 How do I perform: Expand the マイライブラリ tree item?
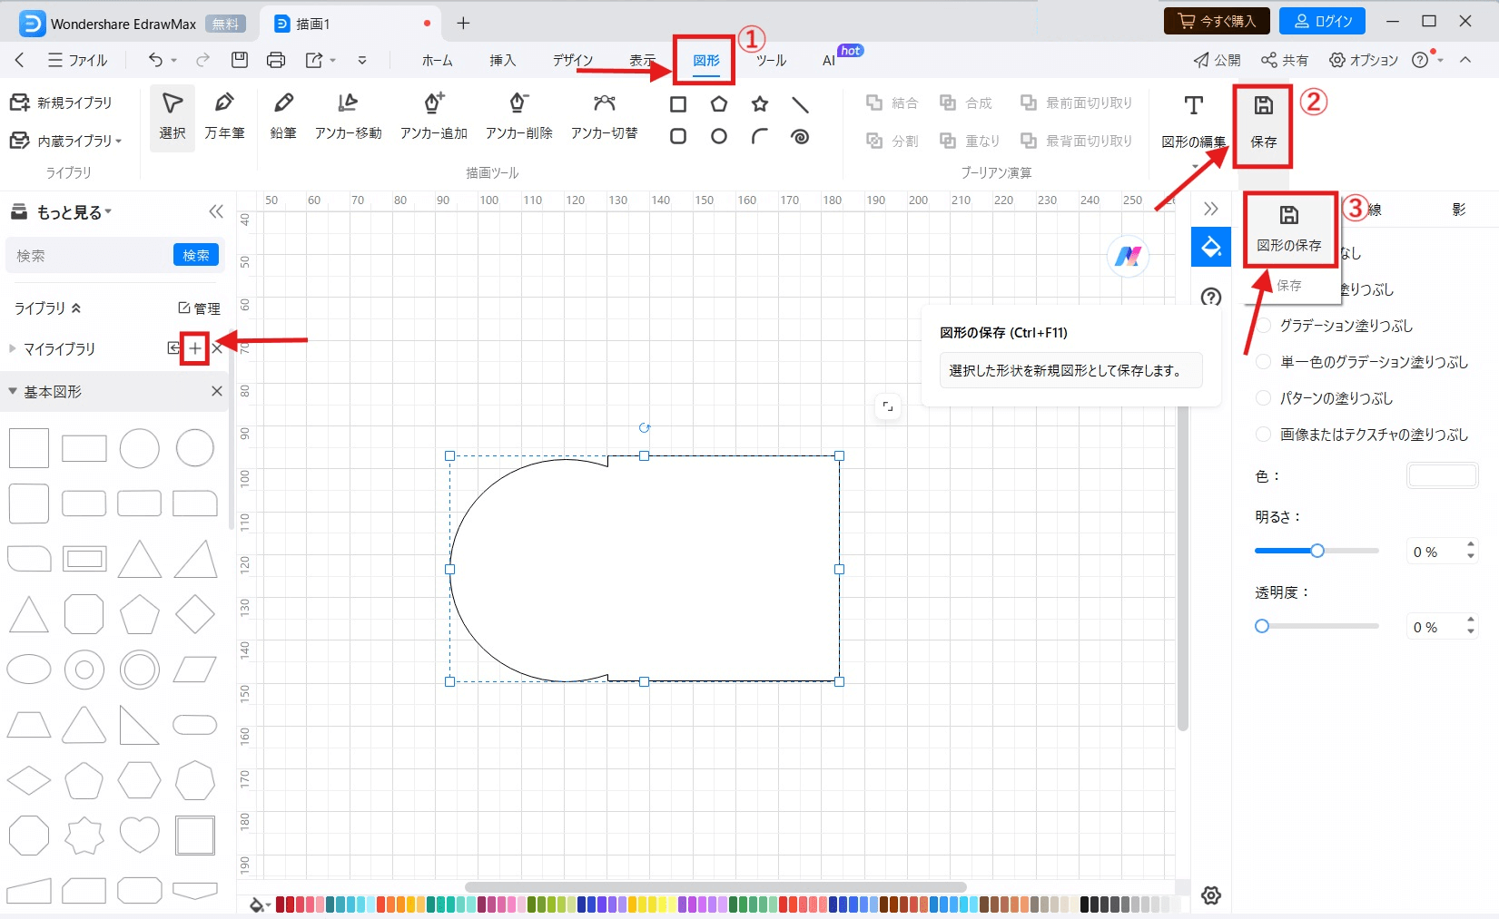click(x=12, y=348)
